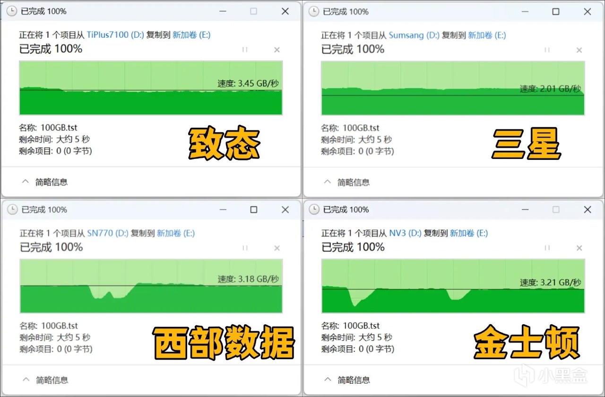
Task: Click 名称: 100GB.tst in the TiPlus7100 window
Action: pos(48,127)
